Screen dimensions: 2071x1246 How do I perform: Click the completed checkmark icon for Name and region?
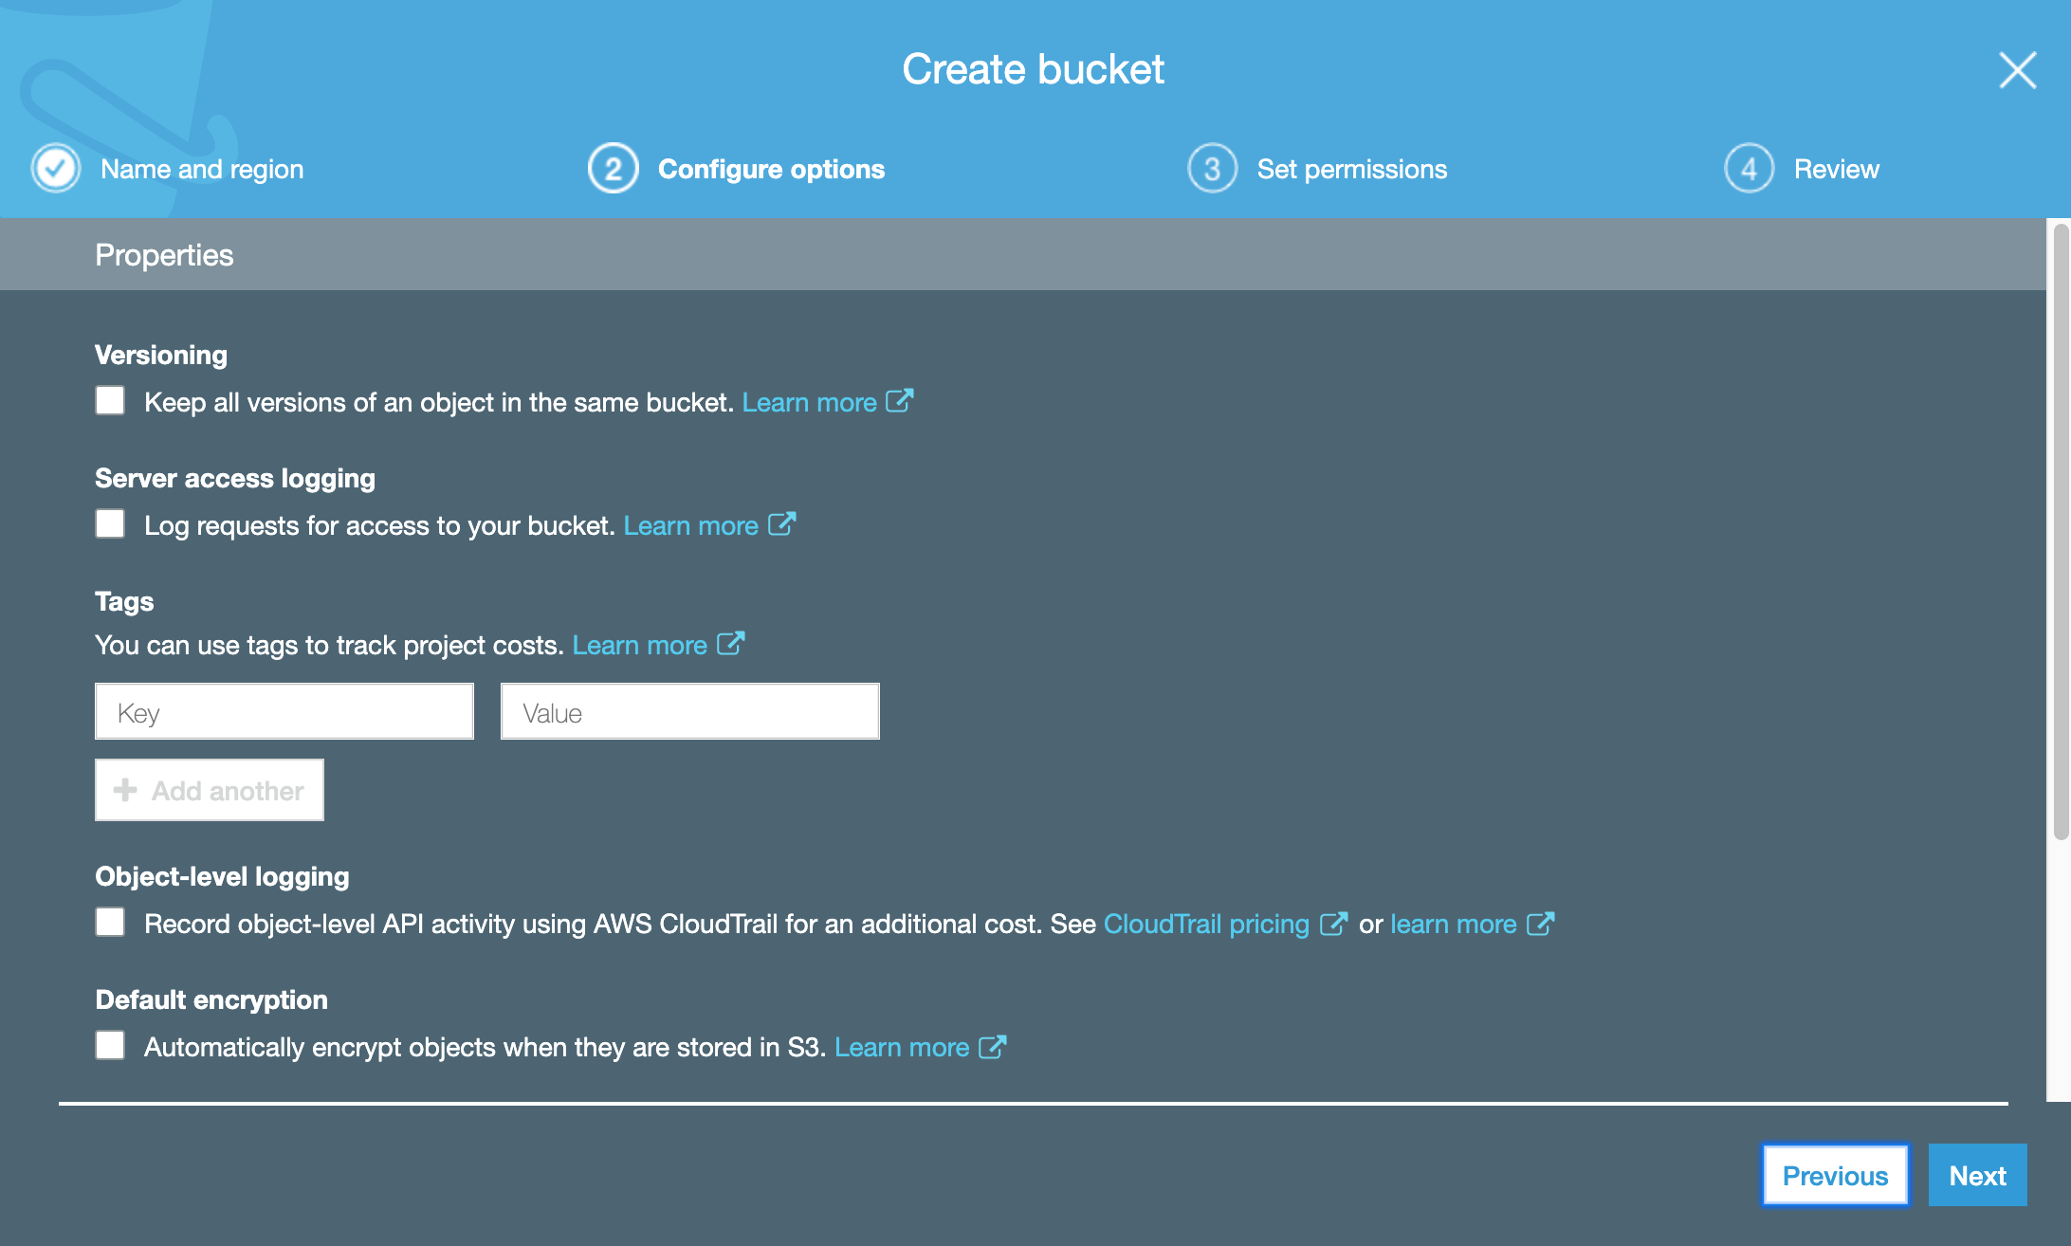[x=56, y=169]
